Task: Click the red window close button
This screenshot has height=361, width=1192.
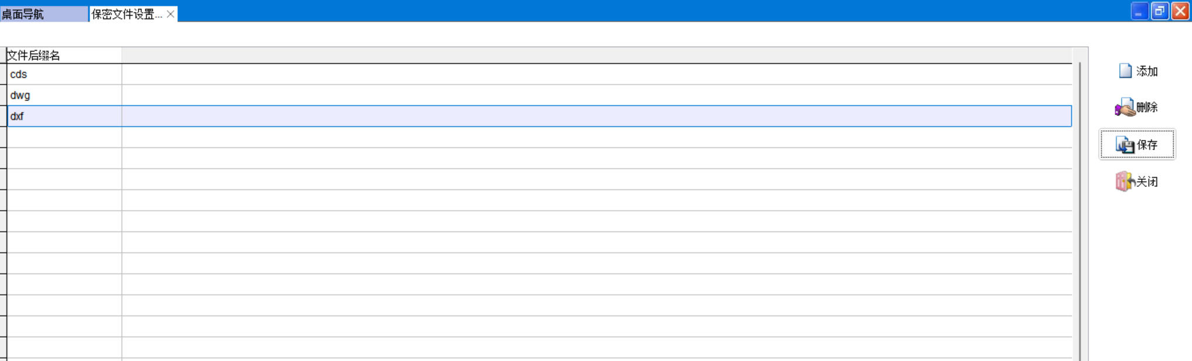Action: point(1180,12)
